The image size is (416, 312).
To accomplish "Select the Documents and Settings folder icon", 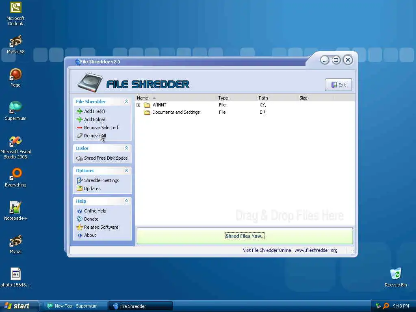I will [x=147, y=113].
